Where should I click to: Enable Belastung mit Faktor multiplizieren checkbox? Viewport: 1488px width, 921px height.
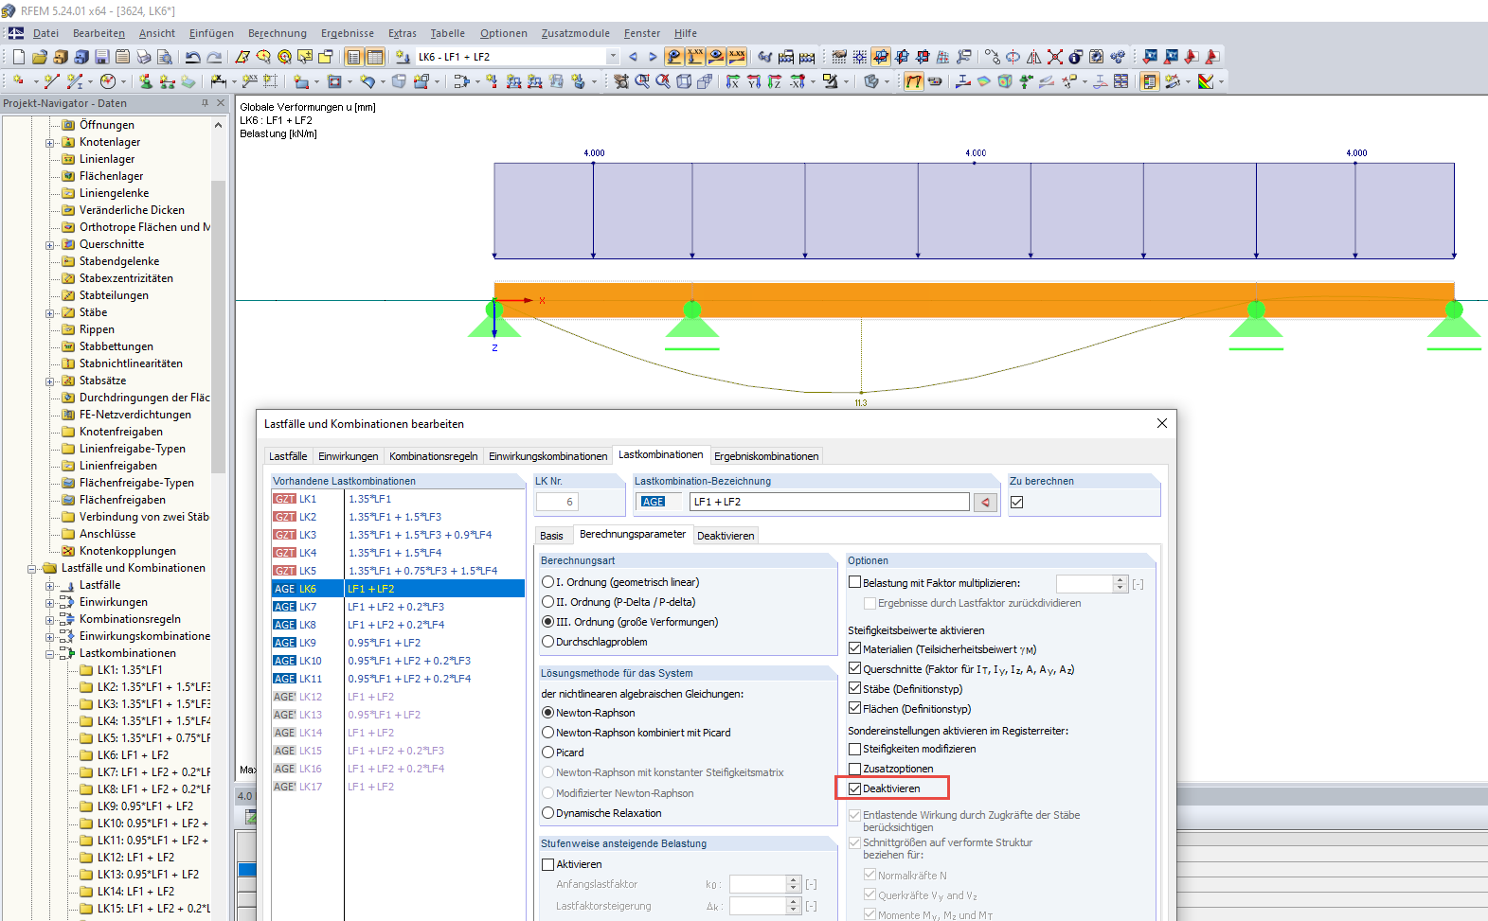coord(855,583)
